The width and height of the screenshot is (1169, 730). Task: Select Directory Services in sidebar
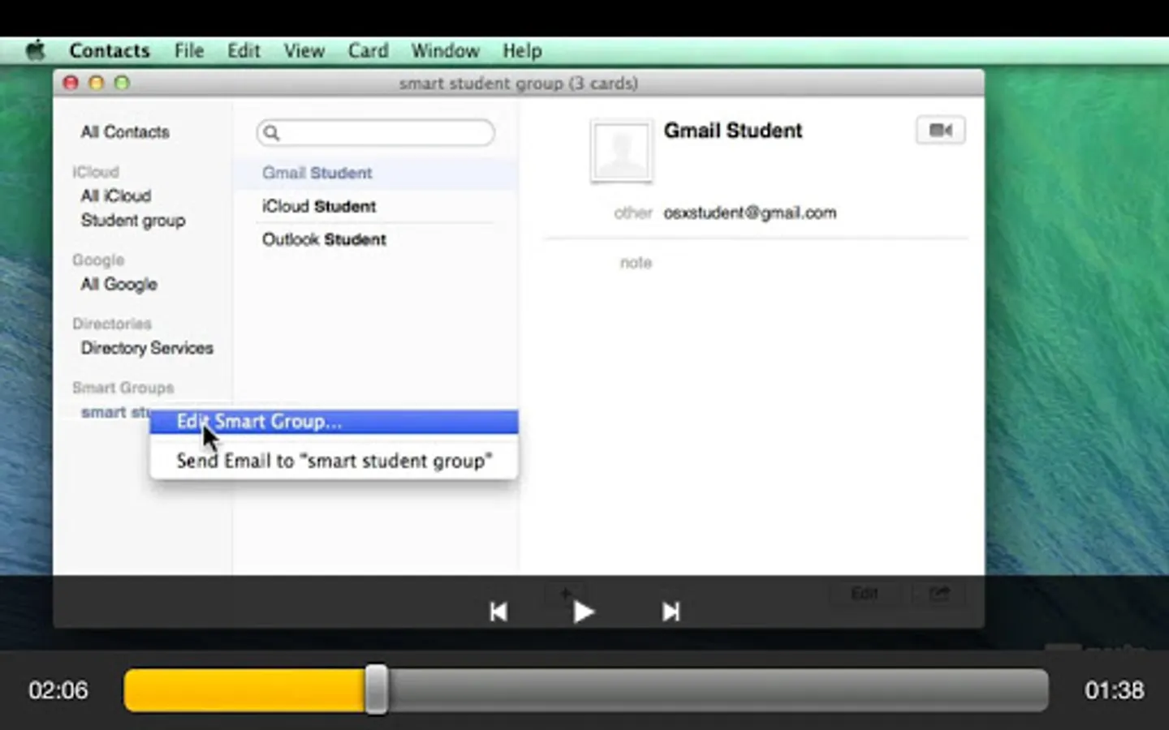(x=147, y=348)
